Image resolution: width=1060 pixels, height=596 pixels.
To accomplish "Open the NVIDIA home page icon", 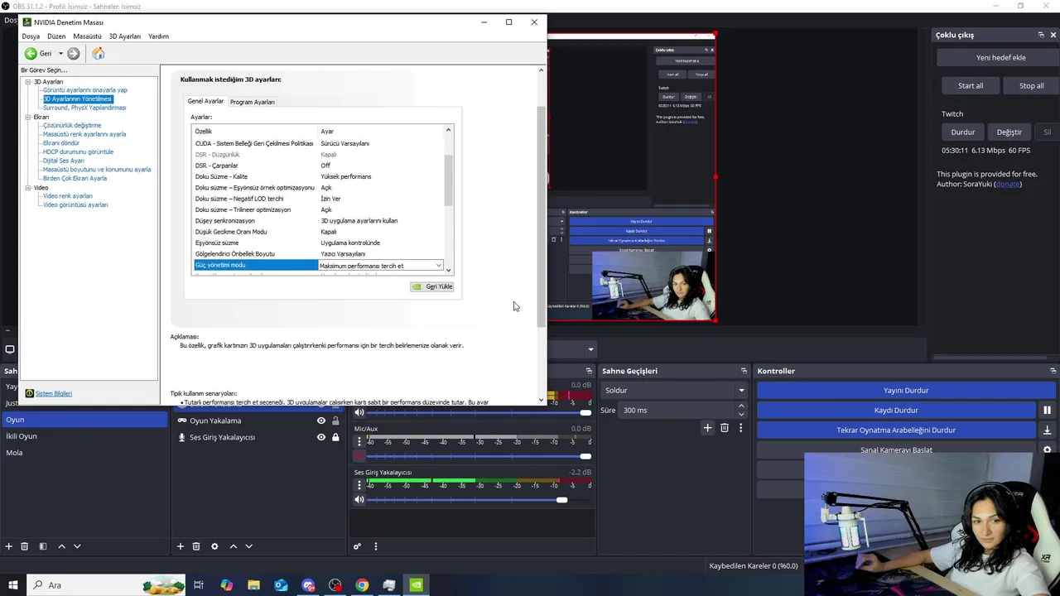I will coord(98,54).
